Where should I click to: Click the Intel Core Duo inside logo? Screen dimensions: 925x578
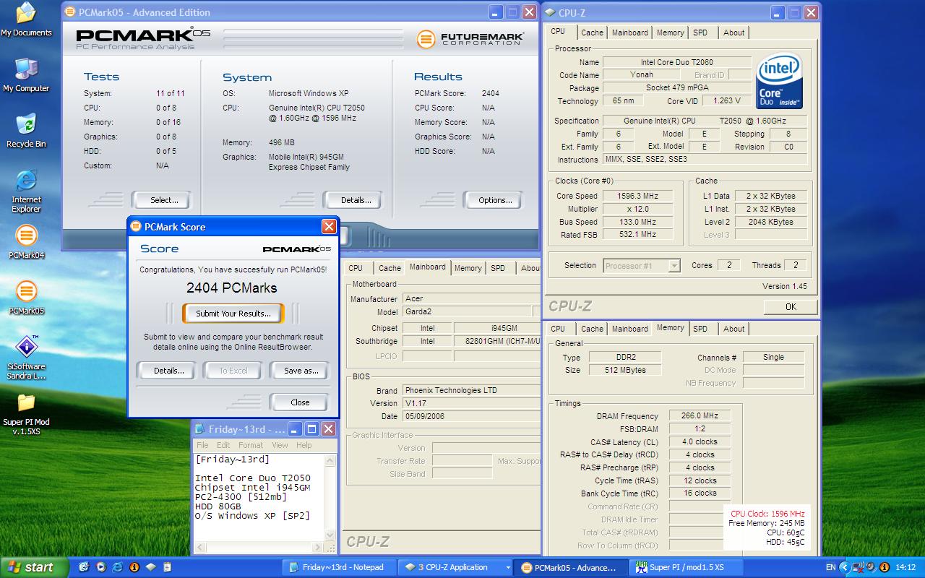point(779,82)
